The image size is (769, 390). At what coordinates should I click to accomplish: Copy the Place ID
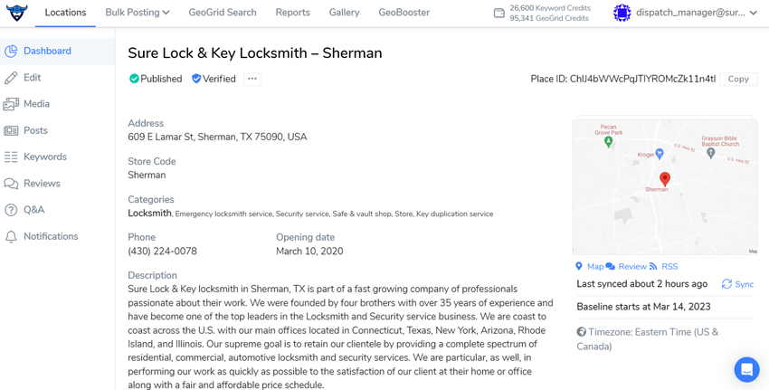[738, 79]
